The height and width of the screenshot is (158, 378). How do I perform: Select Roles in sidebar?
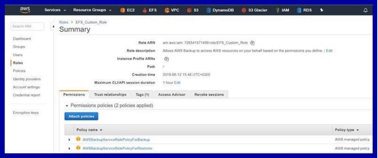pos(18,63)
